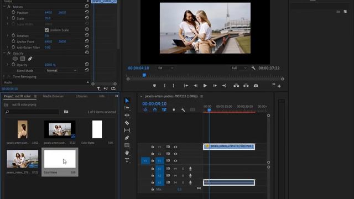Step forward one frame
This screenshot has width=354, height=199.
tap(215, 86)
